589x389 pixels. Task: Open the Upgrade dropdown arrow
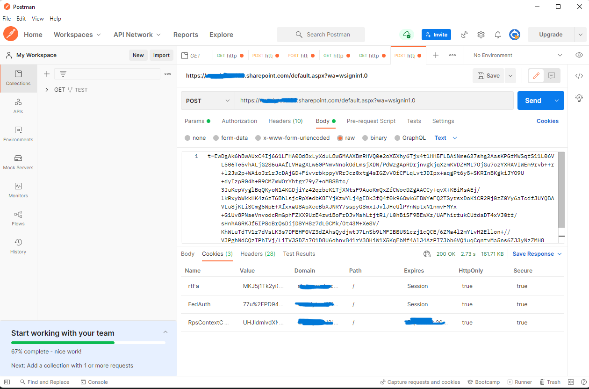pos(580,35)
